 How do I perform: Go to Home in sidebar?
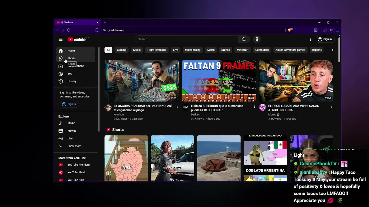76,51
